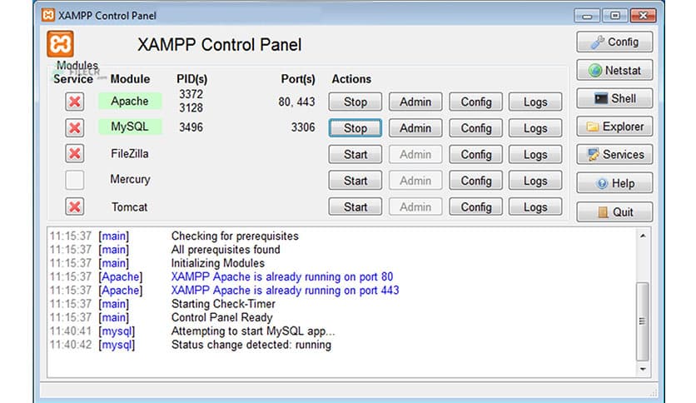Screen dimensions: 696x403
Task: View MySQL Logs
Action: pos(535,128)
